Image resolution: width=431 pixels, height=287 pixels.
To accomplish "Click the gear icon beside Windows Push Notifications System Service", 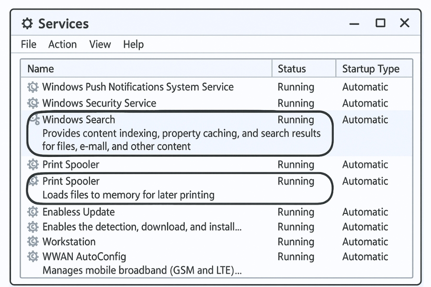I will pyautogui.click(x=33, y=87).
